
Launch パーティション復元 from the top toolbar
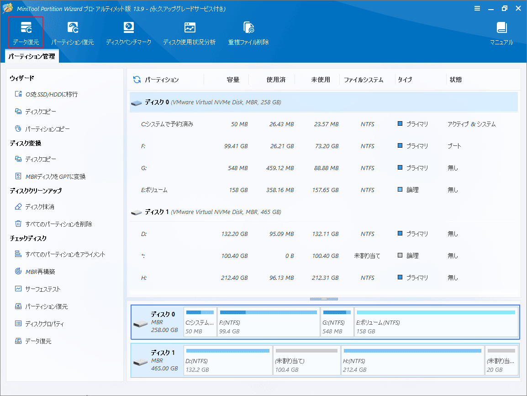coord(72,33)
